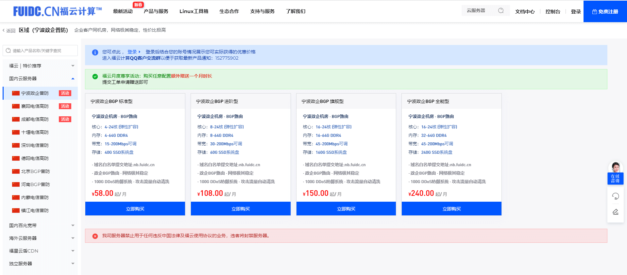Viewport: 627px width, 275px height.
Task: Click the back arrow labeled 返回
Action: pos(9,31)
